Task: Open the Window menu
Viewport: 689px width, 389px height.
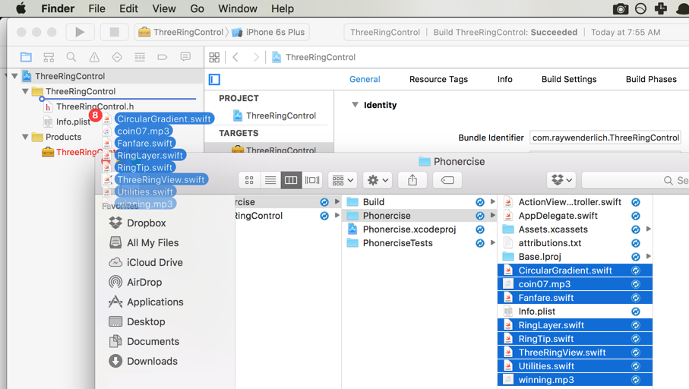Action: pos(238,8)
